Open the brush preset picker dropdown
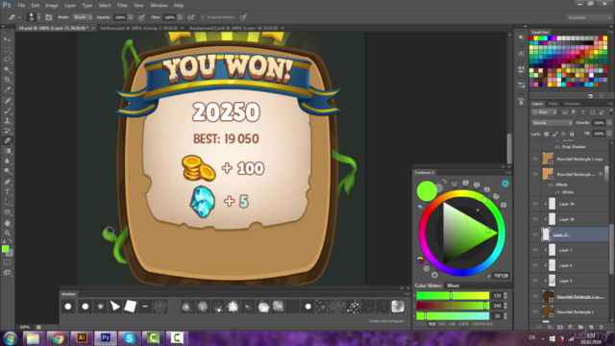This screenshot has width=615, height=346. tap(38, 17)
